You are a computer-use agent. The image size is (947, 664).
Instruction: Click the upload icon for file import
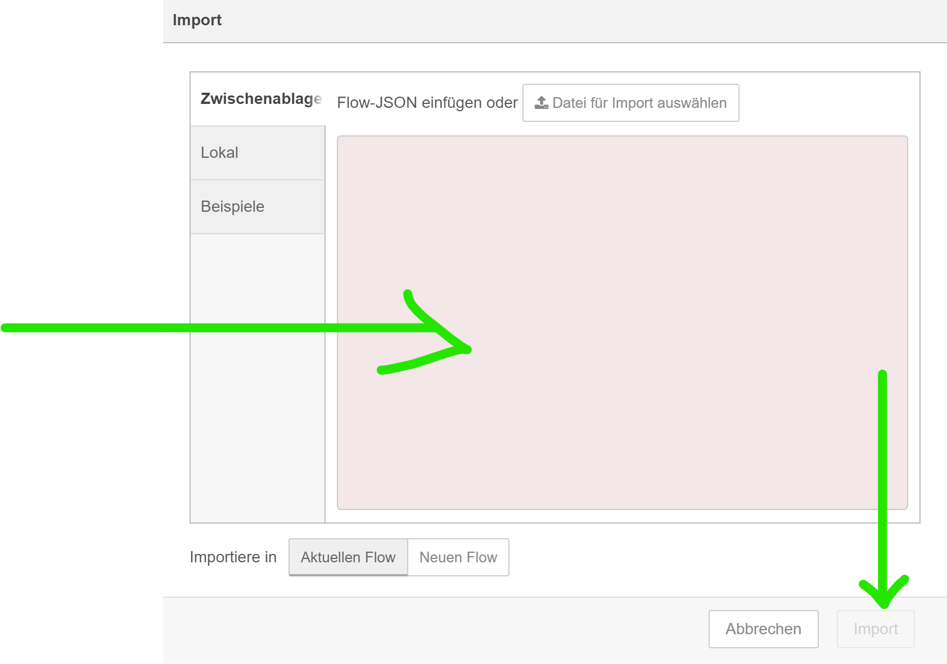pyautogui.click(x=542, y=103)
